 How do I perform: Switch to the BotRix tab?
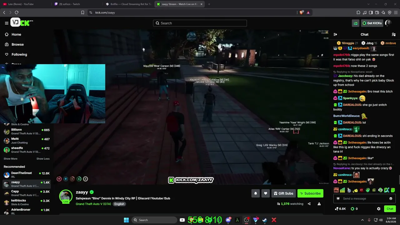128,4
